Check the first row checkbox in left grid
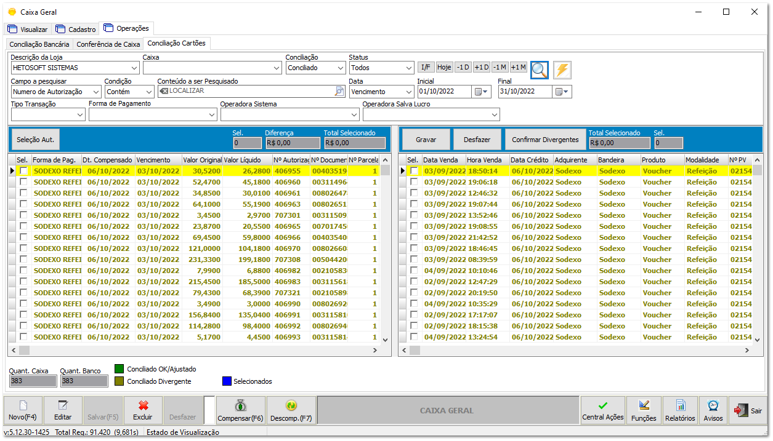773x441 pixels. click(x=23, y=171)
